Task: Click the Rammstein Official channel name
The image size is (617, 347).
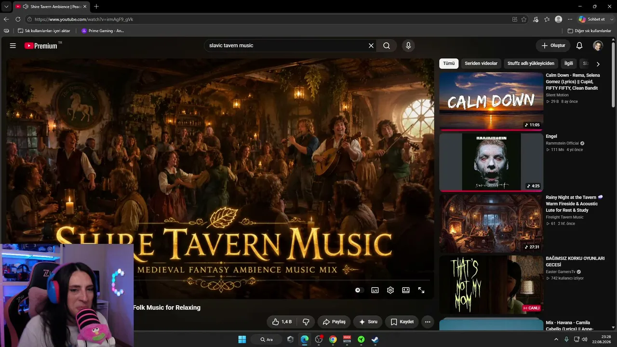Action: click(x=563, y=143)
